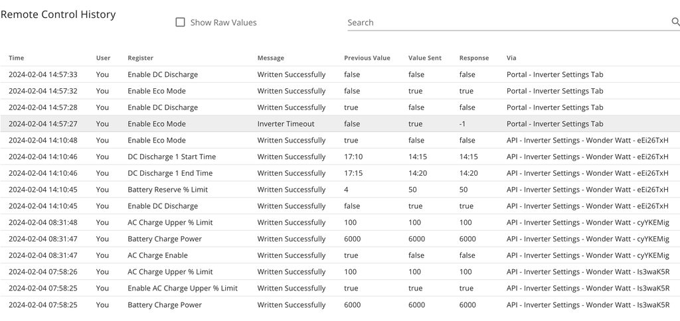The height and width of the screenshot is (321, 680).
Task: Click the Remote Control History heading
Action: [x=58, y=15]
